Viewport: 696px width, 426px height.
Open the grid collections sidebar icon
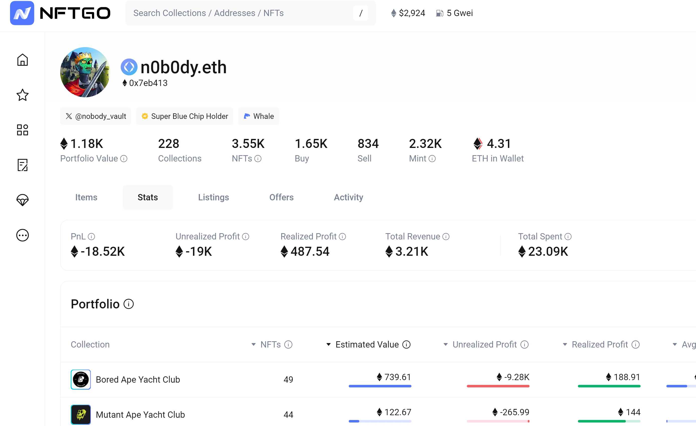point(22,130)
